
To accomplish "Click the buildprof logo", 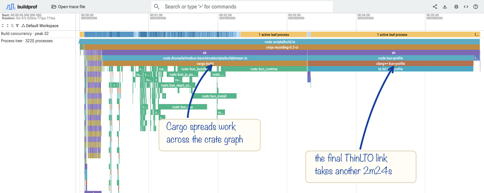I will 21,7.
